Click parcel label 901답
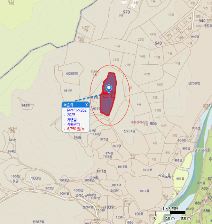 (180, 179)
